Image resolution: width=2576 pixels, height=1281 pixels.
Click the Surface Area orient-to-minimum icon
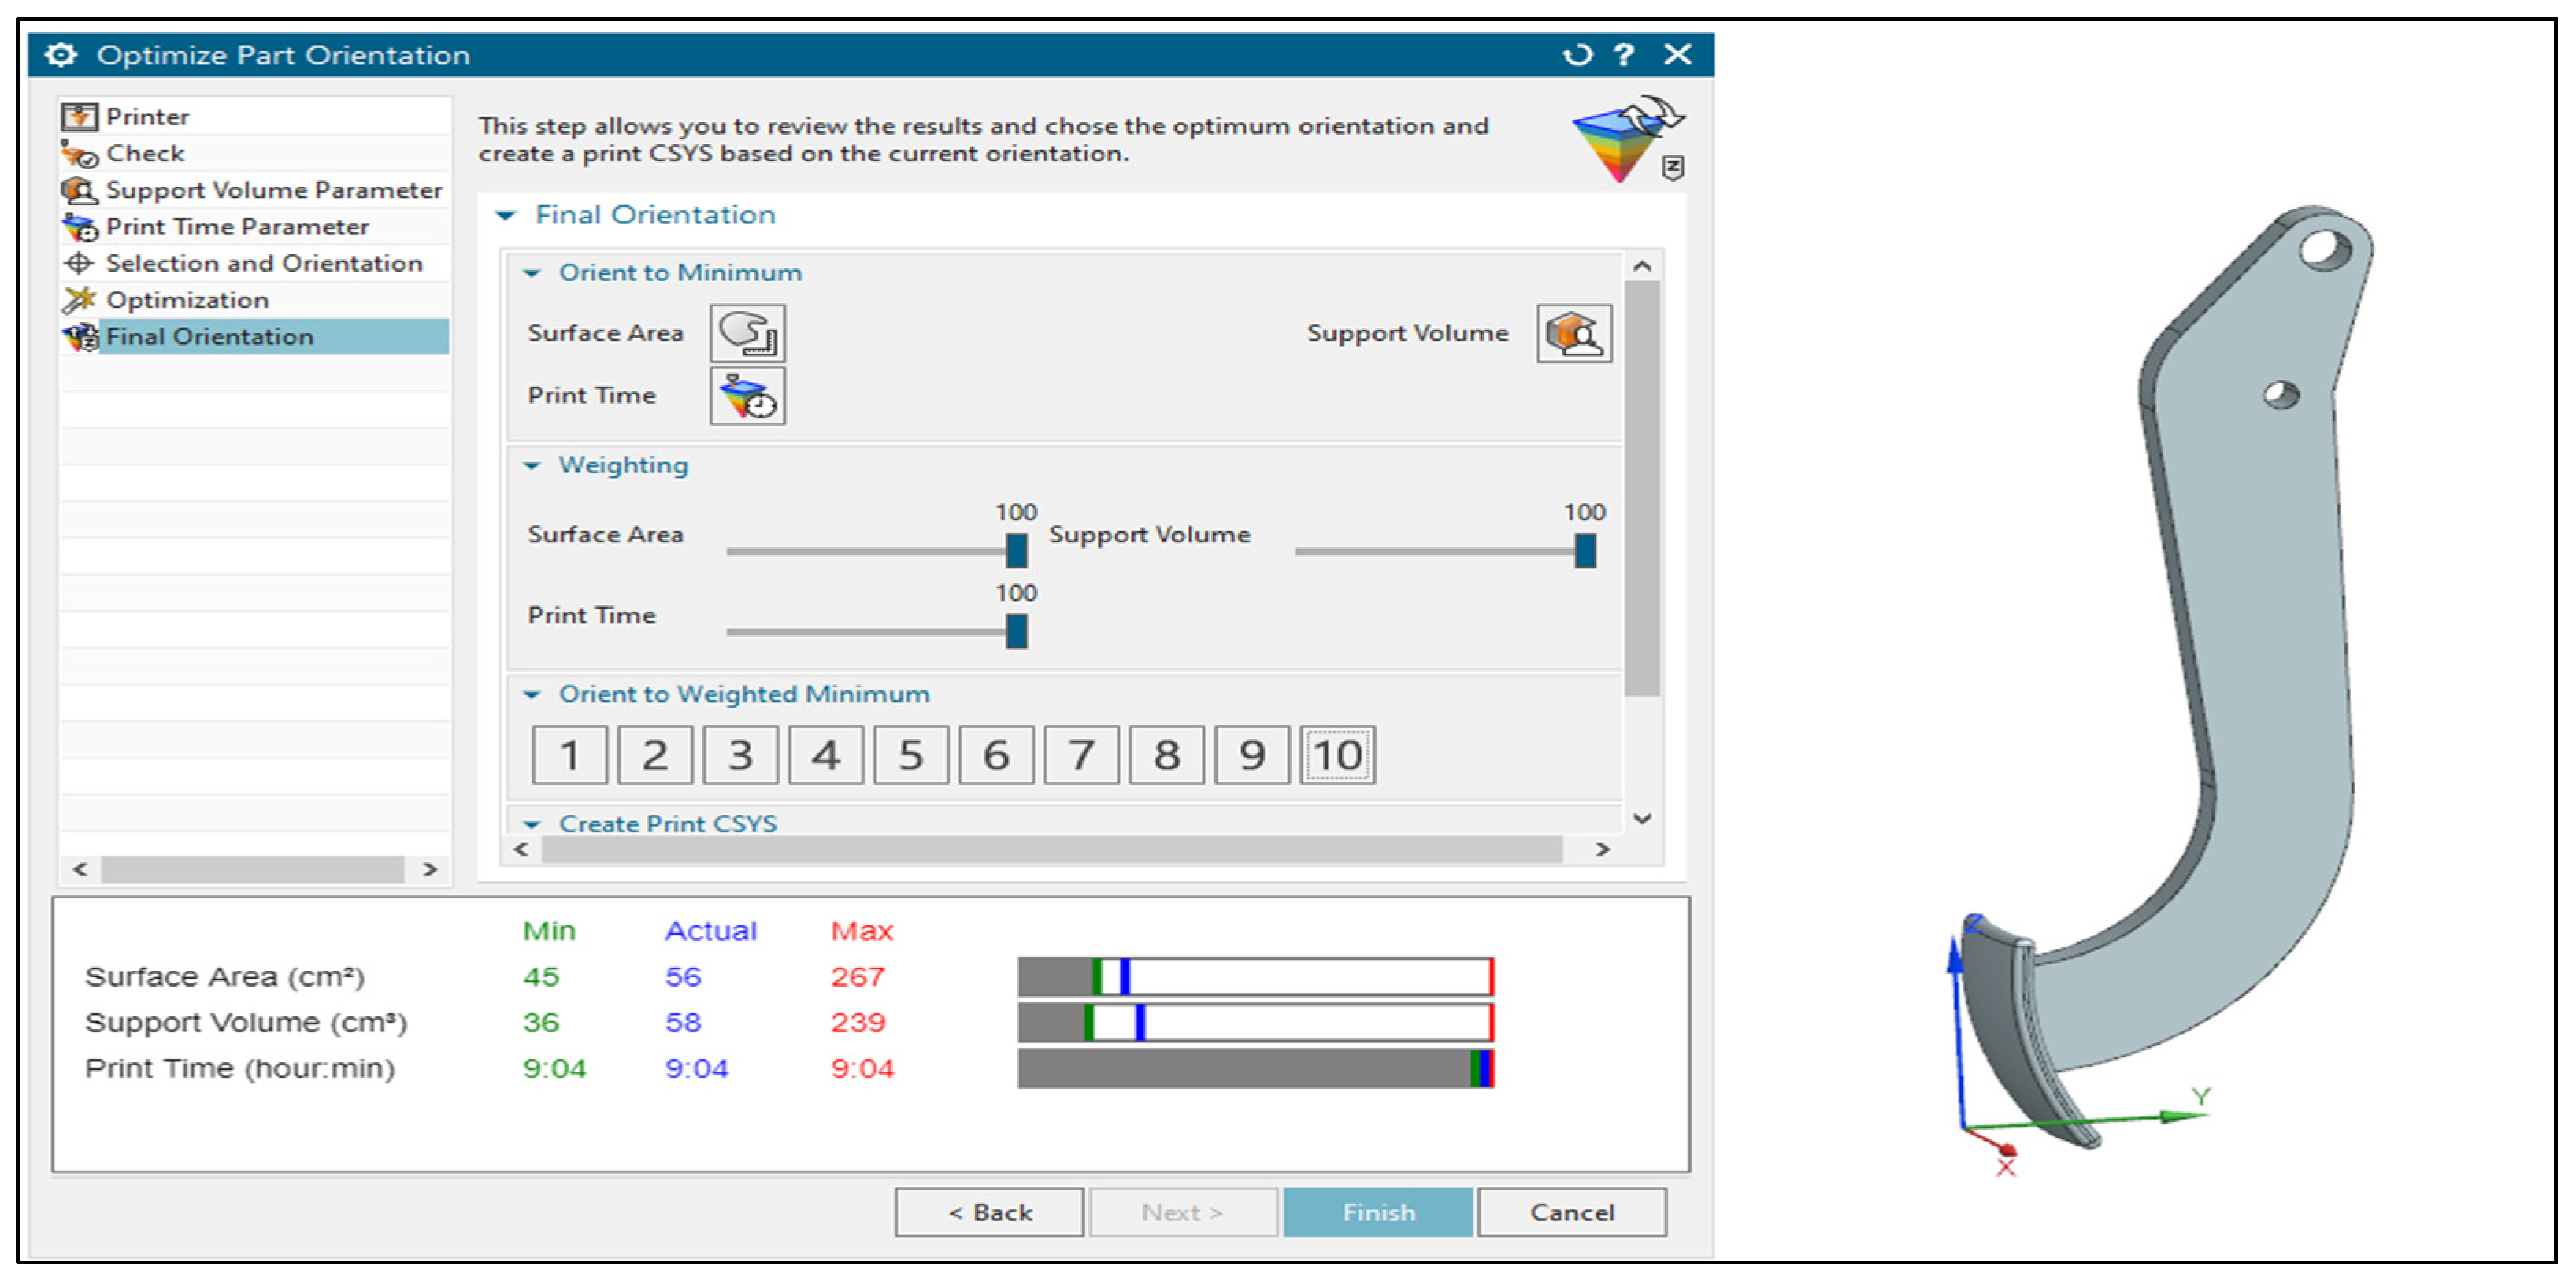pos(747,333)
